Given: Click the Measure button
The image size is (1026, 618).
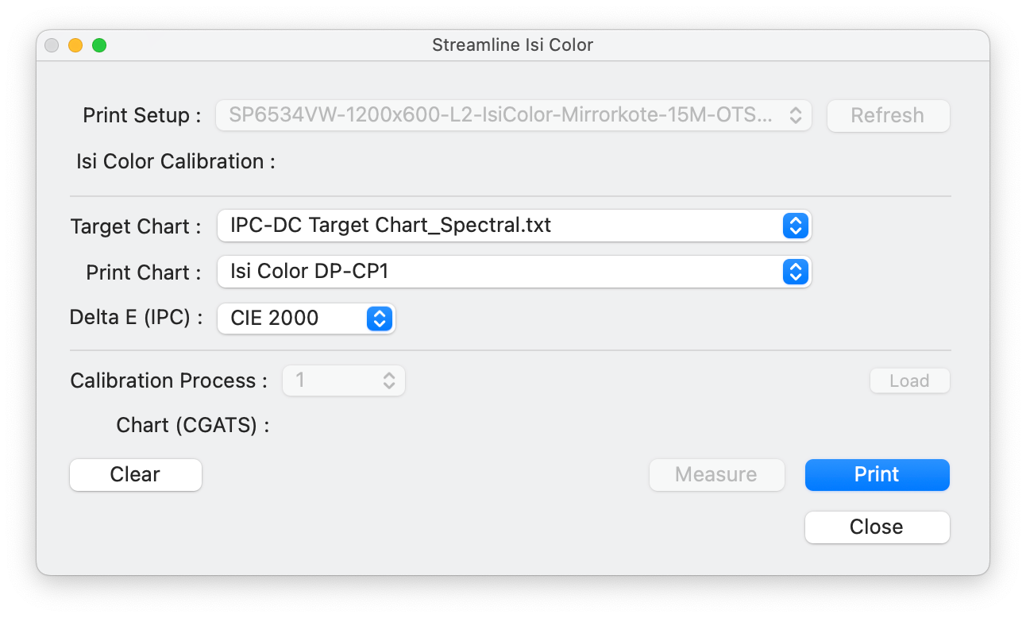Looking at the screenshot, I should [716, 475].
